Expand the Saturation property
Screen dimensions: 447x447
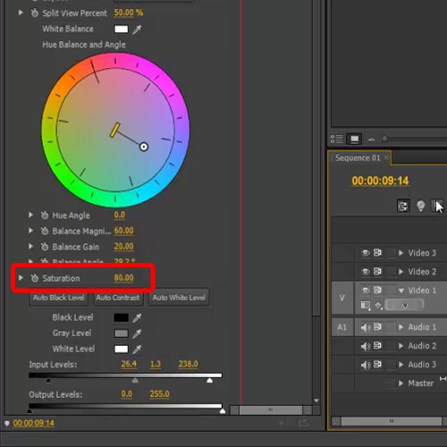coord(21,278)
